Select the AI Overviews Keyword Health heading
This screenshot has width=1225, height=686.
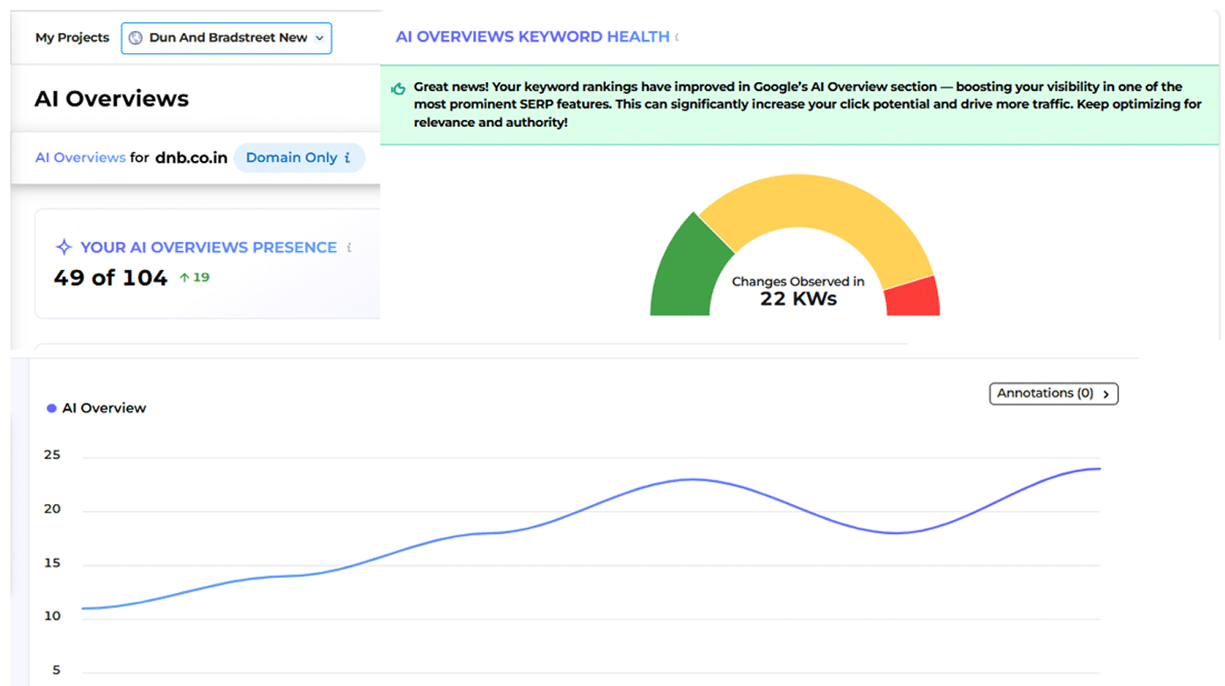point(532,37)
